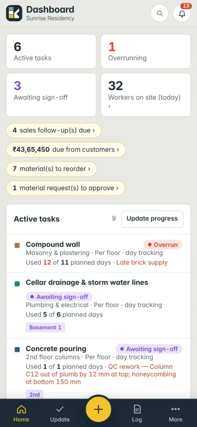Open notifications bell with 13 badge
This screenshot has width=197, height=427.
182,13
